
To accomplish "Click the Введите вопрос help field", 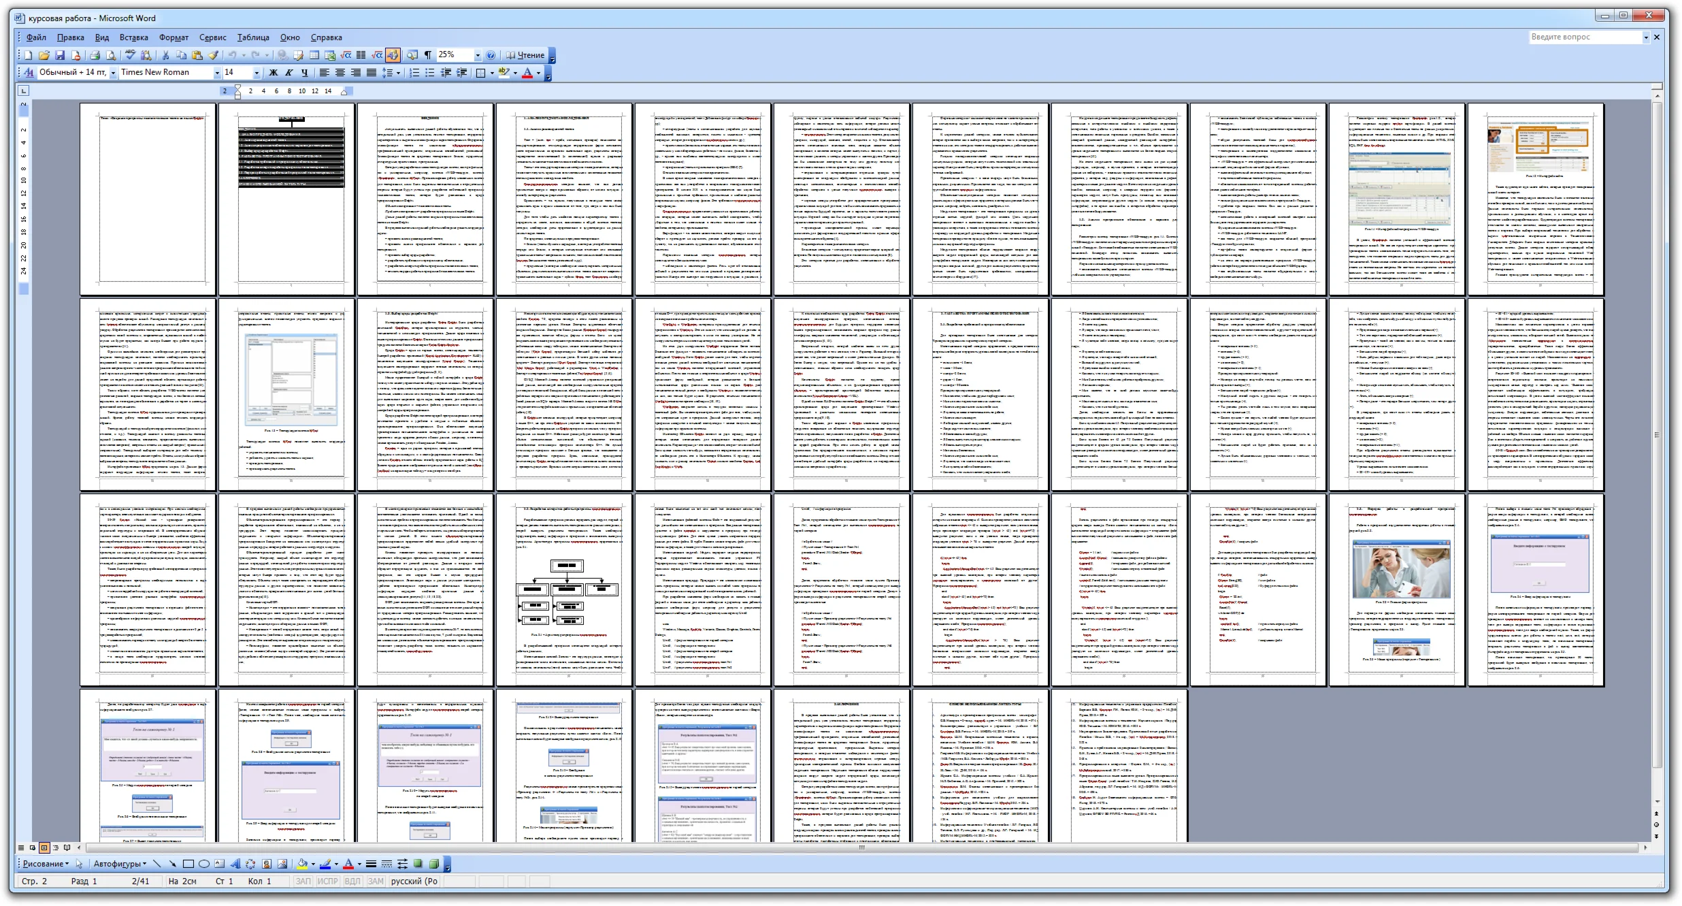I will pos(1585,37).
